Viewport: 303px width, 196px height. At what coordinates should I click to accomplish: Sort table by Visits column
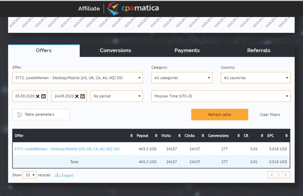click(x=179, y=136)
